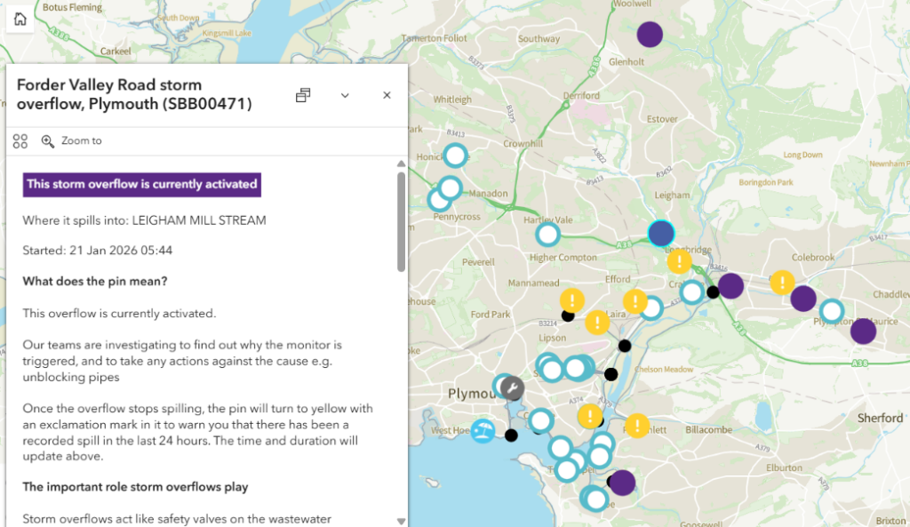Click the purple currently activated status banner

click(141, 185)
